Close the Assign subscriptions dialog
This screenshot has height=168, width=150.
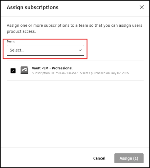[x=141, y=7]
